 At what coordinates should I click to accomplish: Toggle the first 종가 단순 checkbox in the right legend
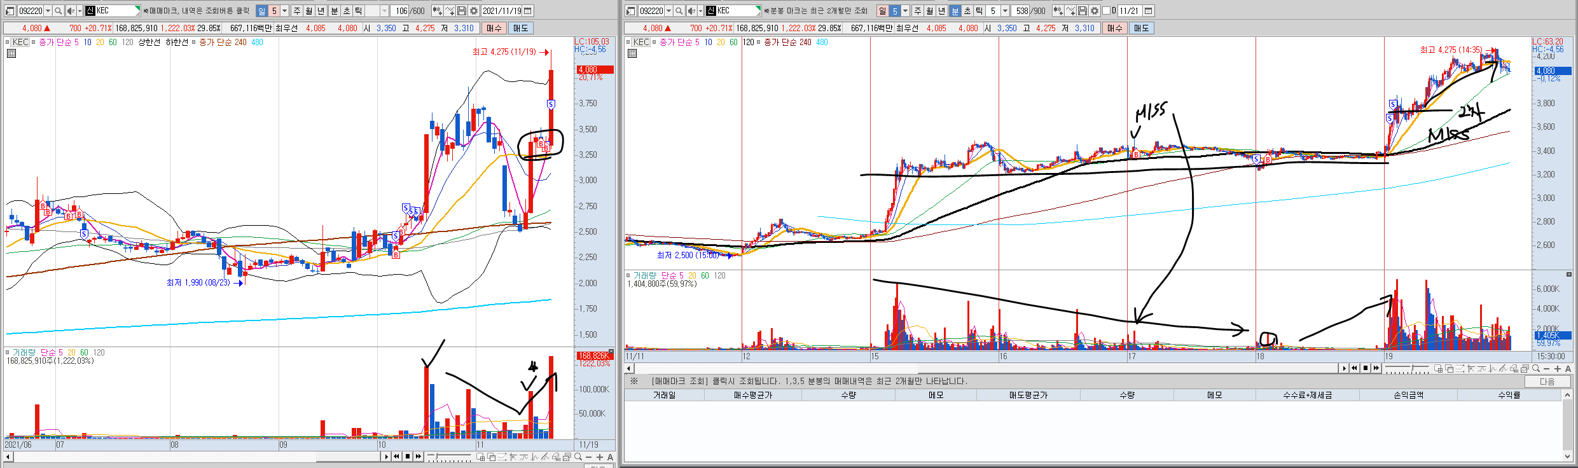pyautogui.click(x=655, y=43)
